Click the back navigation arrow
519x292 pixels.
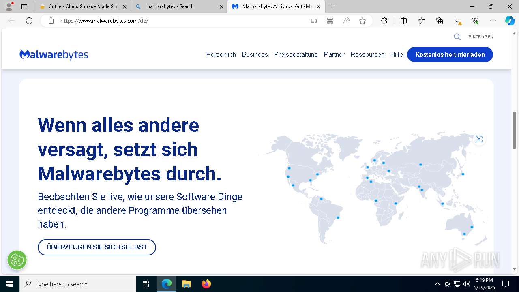pyautogui.click(x=11, y=21)
